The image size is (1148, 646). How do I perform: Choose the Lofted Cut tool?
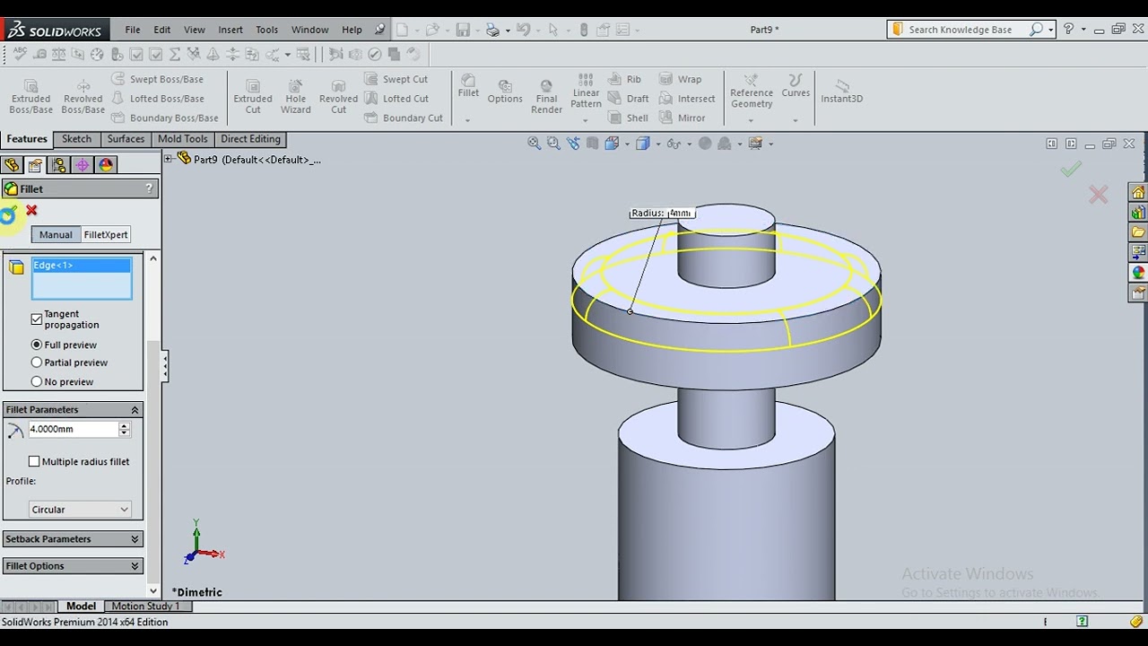pos(396,99)
